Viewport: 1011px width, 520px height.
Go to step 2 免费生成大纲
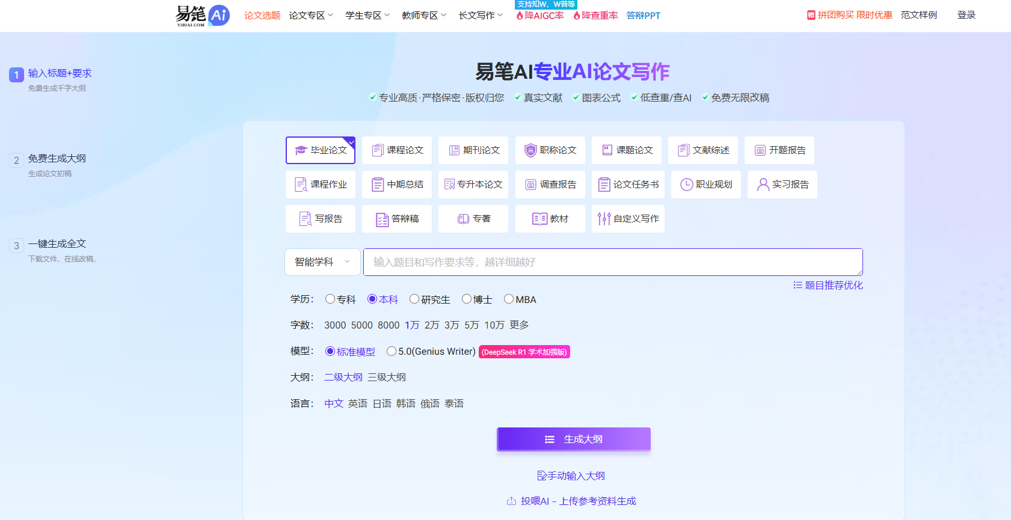57,159
